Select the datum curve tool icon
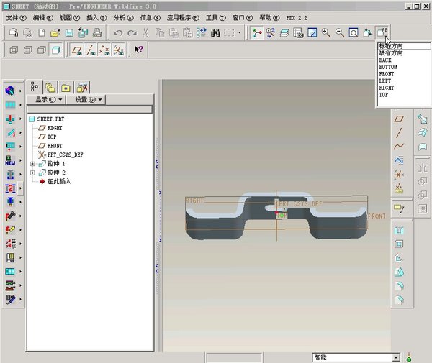Screen dimensions: 432x363 coord(398,146)
